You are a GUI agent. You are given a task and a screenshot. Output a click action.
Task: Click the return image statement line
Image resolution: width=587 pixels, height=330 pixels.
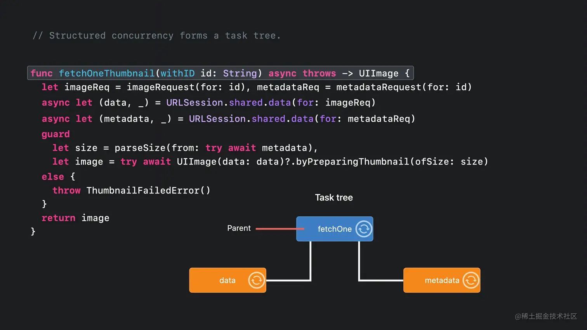pos(75,218)
